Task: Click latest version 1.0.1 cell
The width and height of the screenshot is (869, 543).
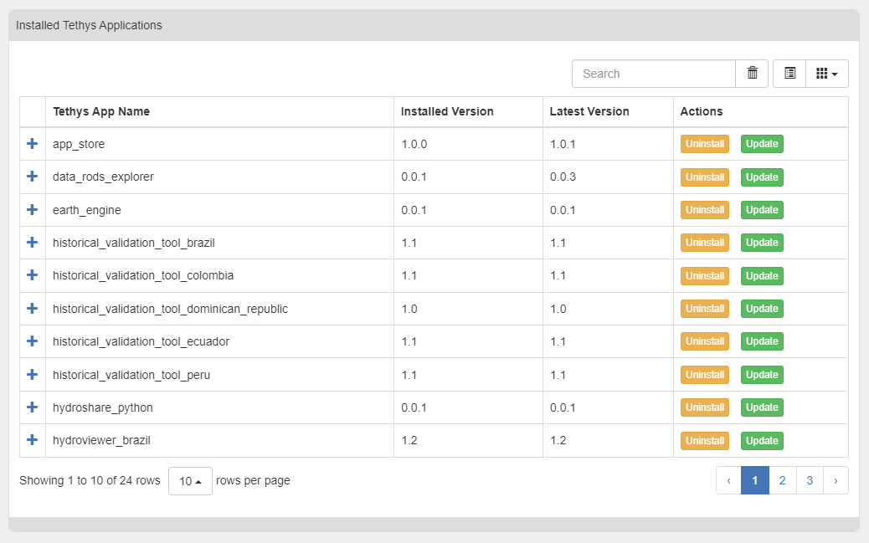Action: pyautogui.click(x=608, y=144)
